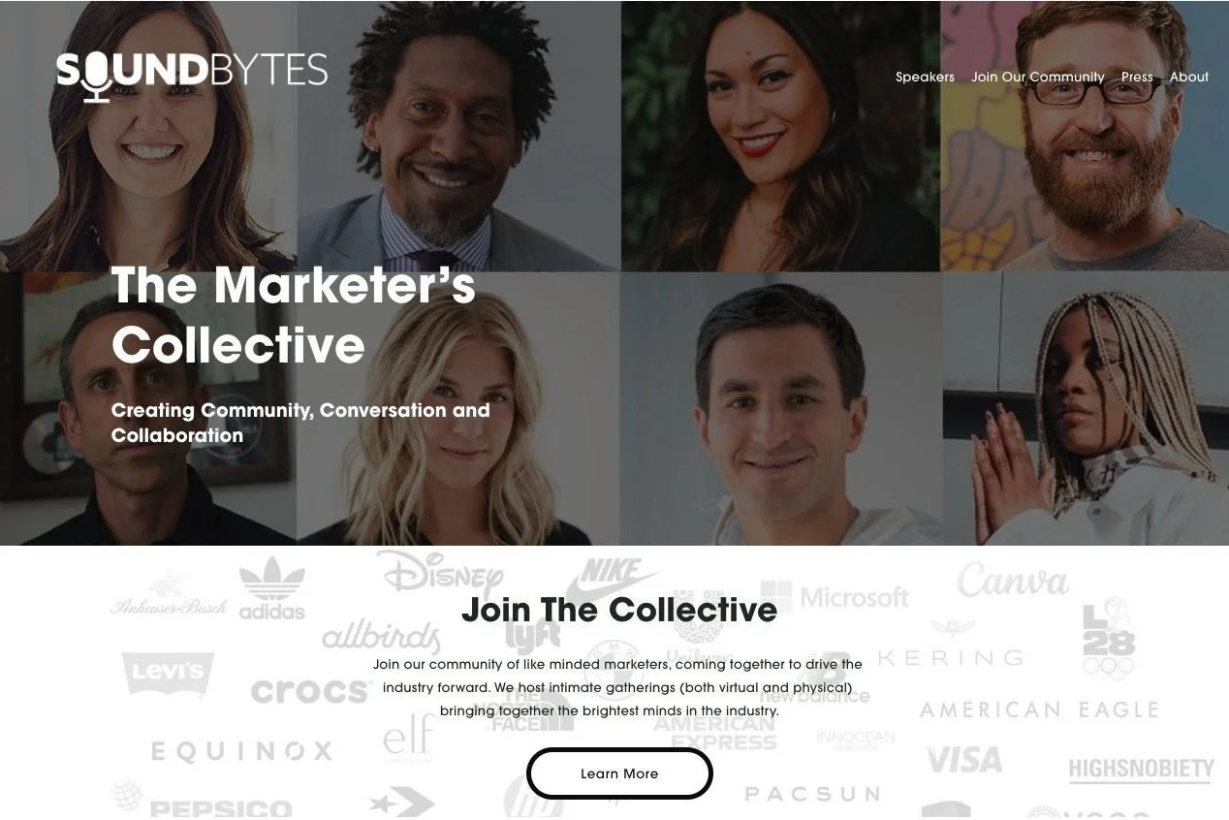Screen dimensions: 1229x820
Task: Click the Canva logo
Action: [x=1013, y=581]
